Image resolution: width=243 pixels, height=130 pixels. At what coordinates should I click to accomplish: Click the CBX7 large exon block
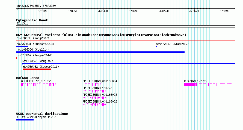[189, 84]
